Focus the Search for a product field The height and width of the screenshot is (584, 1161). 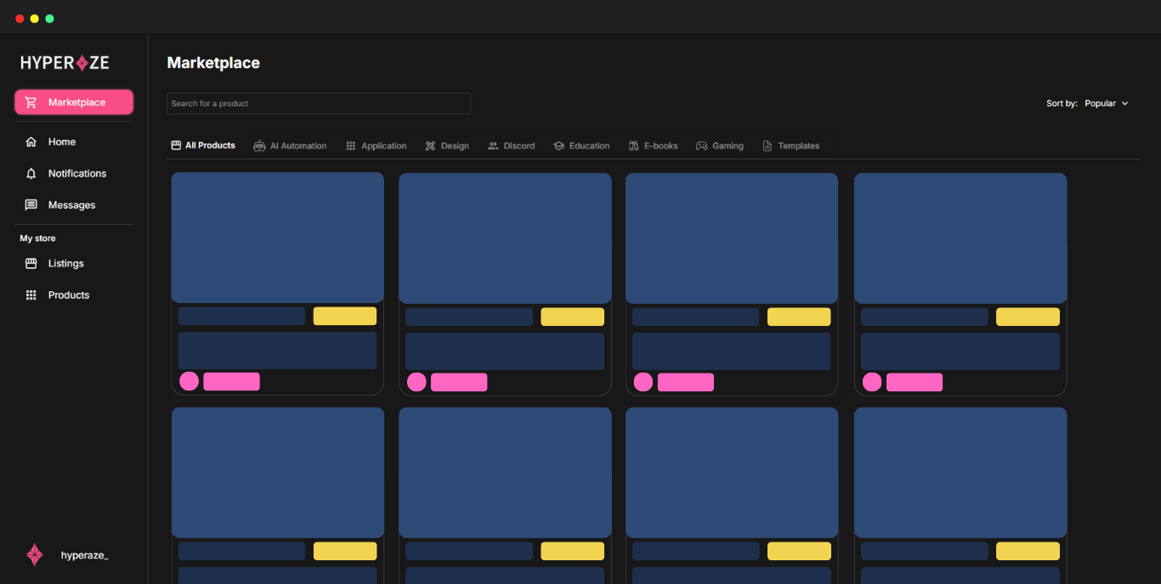(x=319, y=104)
